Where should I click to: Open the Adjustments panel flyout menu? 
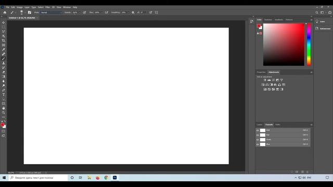(311, 72)
